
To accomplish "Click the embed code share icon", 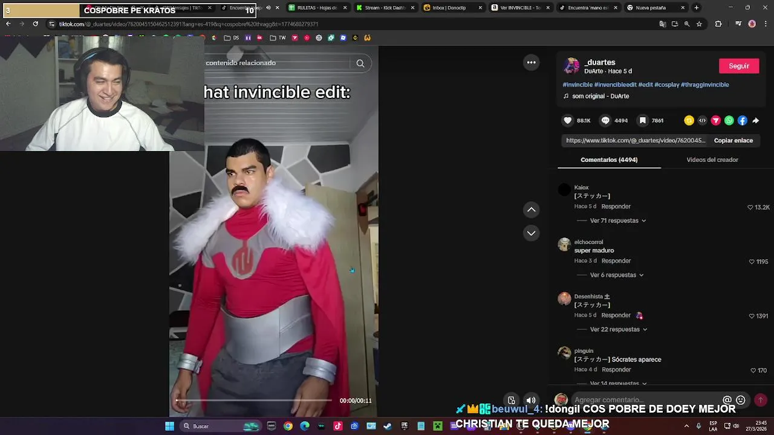I will [x=702, y=120].
